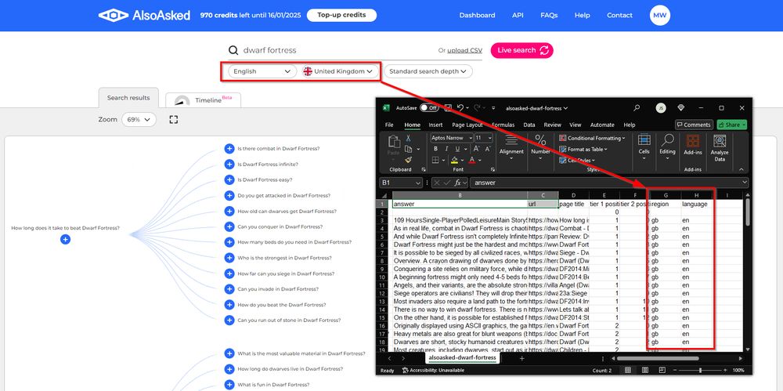This screenshot has height=391, width=783.
Task: Click the Live search button
Action: [521, 50]
